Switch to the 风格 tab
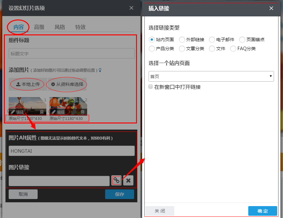The image size is (283, 218). [59, 27]
